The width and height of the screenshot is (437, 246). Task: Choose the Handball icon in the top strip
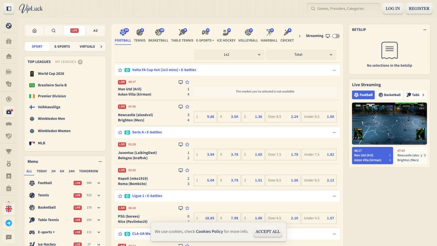click(x=269, y=32)
